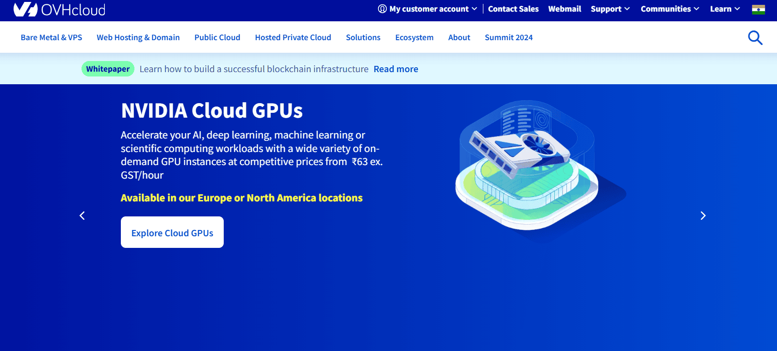This screenshot has height=351, width=777.
Task: Go to previous carousel slide arrow
Action: click(x=82, y=215)
